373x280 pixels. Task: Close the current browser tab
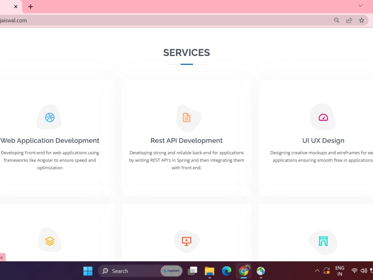pyautogui.click(x=16, y=7)
